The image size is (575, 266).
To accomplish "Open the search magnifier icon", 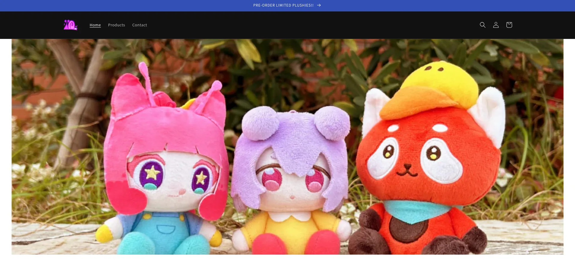I will click(482, 25).
